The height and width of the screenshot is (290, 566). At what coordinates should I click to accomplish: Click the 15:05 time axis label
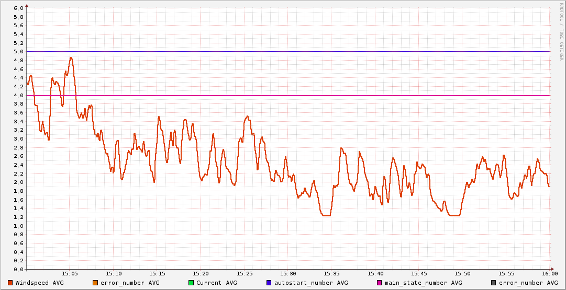pos(70,273)
